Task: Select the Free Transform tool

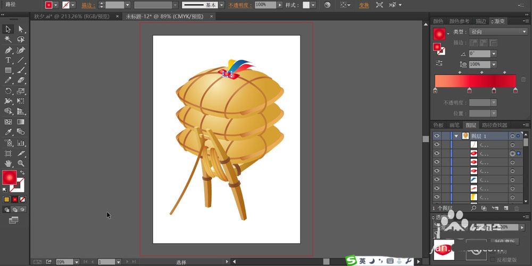Action: [x=21, y=101]
